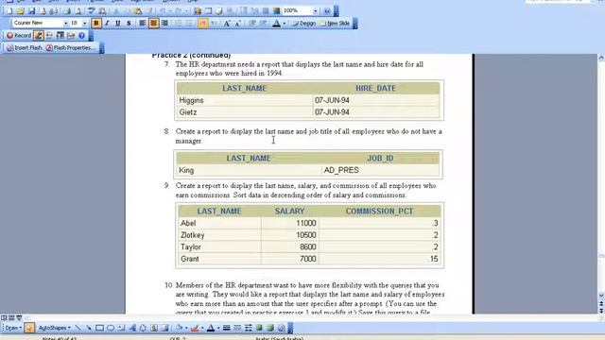
Task: Save the presentation with floppy disk icon
Action: click(x=31, y=11)
